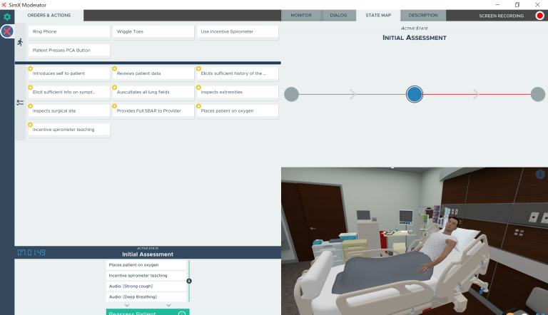
Task: Select the checklist critical actions icon
Action: pyautogui.click(x=20, y=103)
